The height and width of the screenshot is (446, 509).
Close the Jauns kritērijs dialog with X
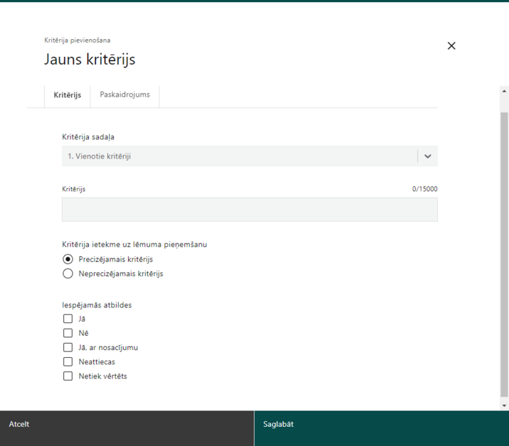coord(451,46)
